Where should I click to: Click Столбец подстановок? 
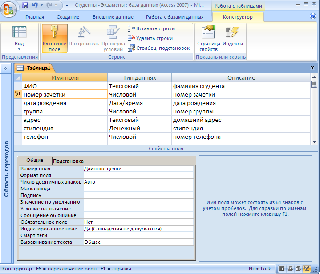159,48
